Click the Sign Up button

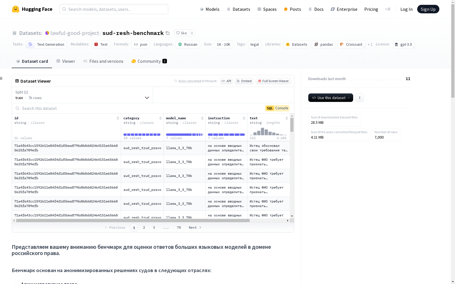(428, 9)
